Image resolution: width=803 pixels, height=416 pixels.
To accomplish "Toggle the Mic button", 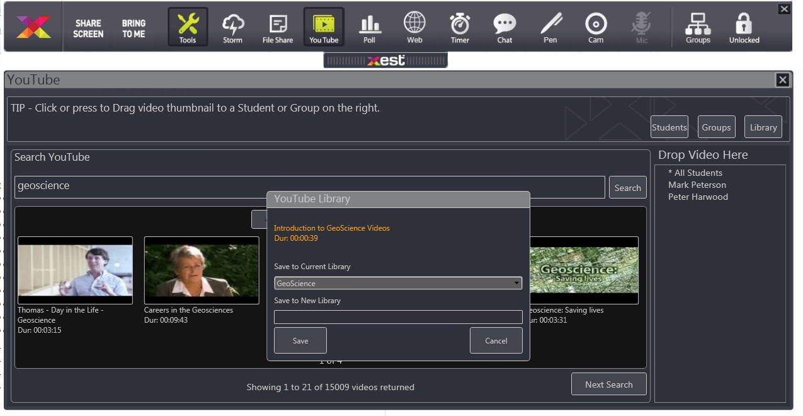I will click(x=641, y=28).
